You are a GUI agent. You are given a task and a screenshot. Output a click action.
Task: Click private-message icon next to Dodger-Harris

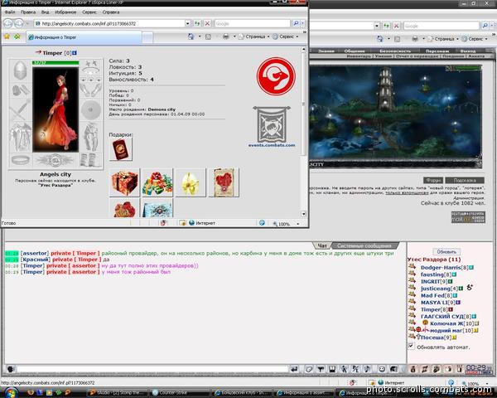(412, 267)
